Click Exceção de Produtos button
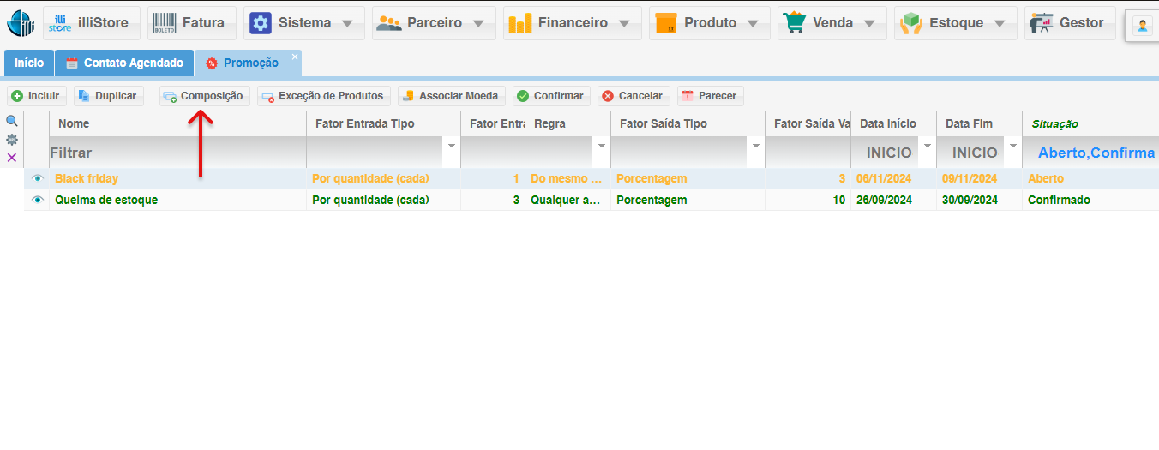Screen dimensions: 1159x450 click(x=324, y=96)
